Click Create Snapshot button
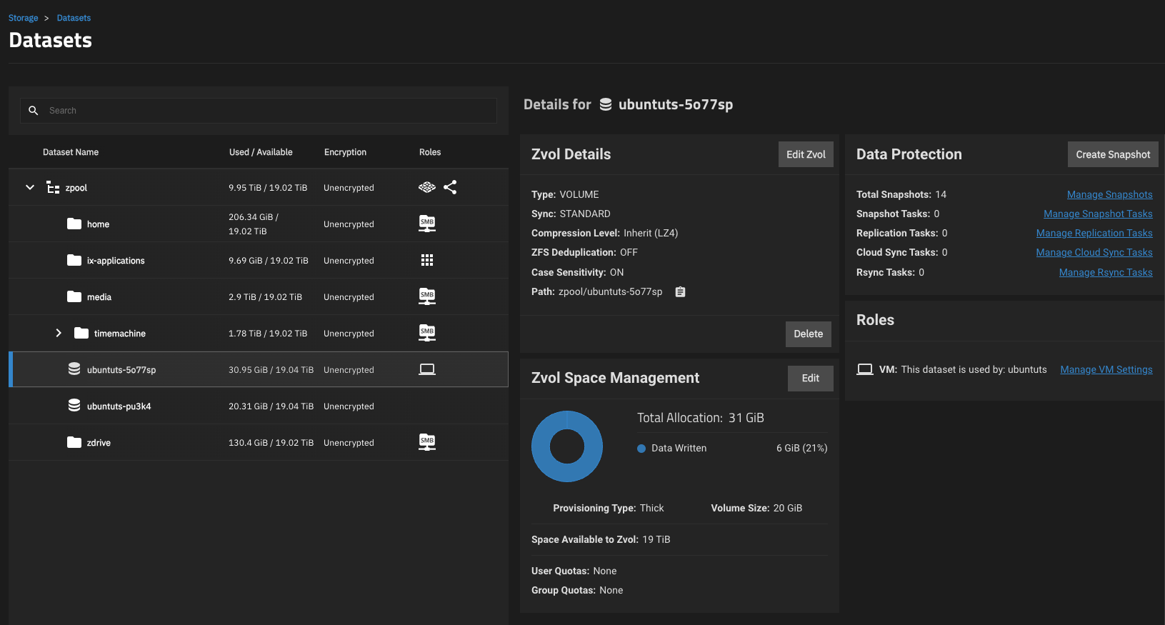 [1112, 154]
